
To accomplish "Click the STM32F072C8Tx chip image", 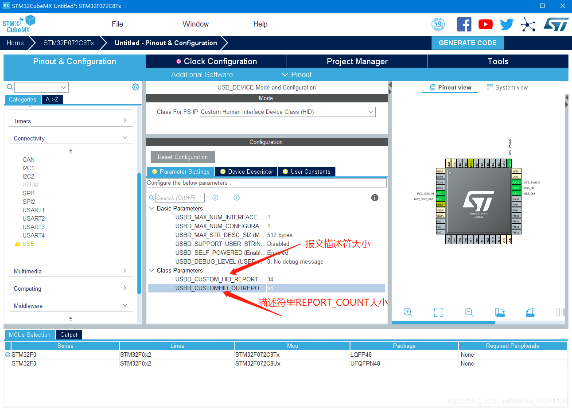I will pyautogui.click(x=478, y=201).
